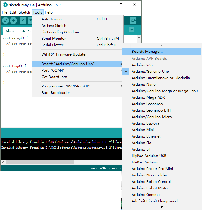Image resolution: width=202 pixels, height=210 pixels.
Task: Open the tab options dropdown arrow
Action: point(132,30)
